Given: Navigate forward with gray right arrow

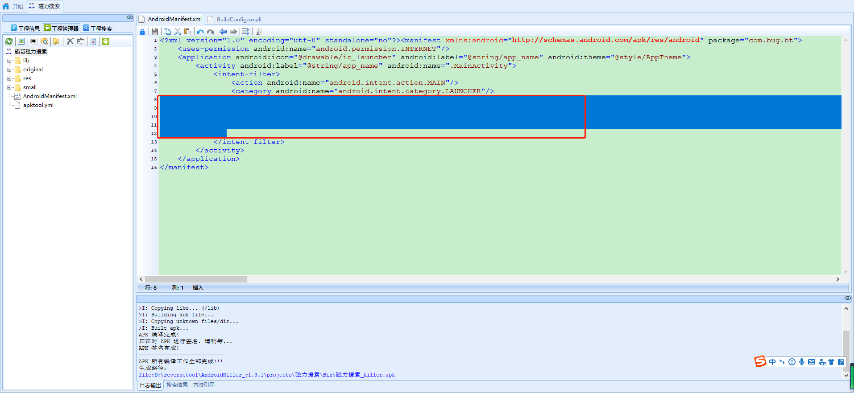Looking at the screenshot, I should pos(233,32).
